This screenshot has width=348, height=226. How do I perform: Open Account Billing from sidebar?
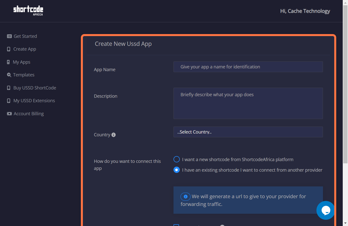[x=29, y=114]
